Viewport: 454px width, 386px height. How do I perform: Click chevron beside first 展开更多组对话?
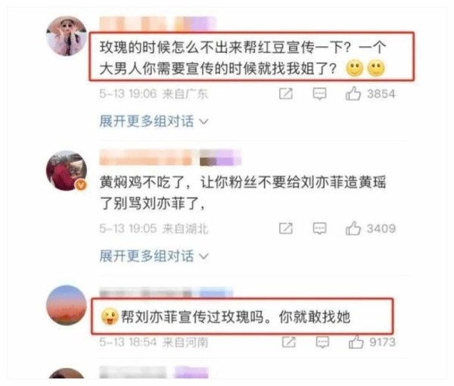point(204,122)
